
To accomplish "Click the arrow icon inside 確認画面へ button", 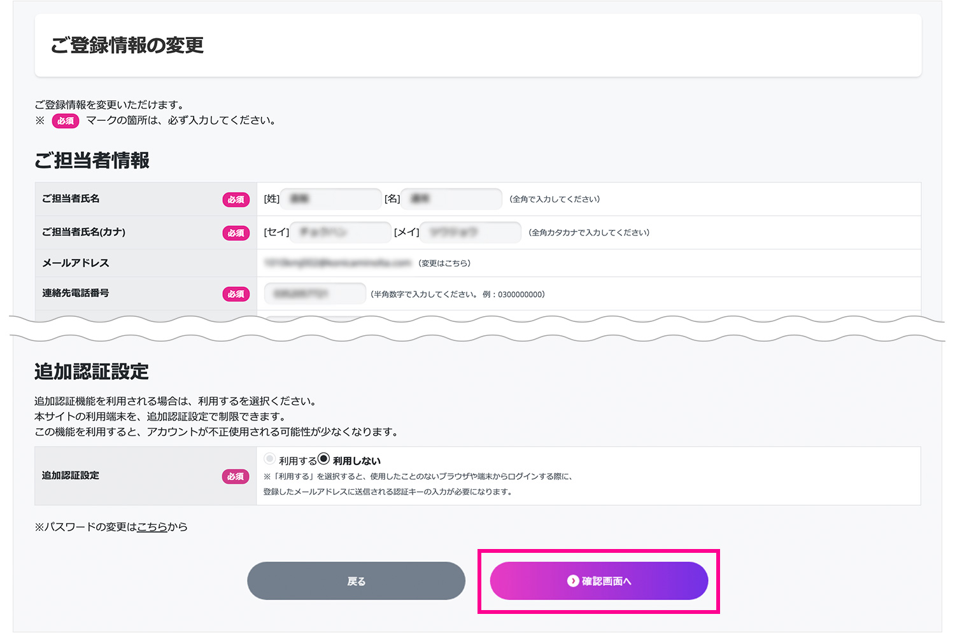I will tap(573, 581).
